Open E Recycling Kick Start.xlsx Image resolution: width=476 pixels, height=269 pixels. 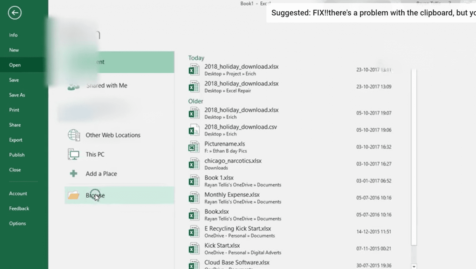(237, 229)
